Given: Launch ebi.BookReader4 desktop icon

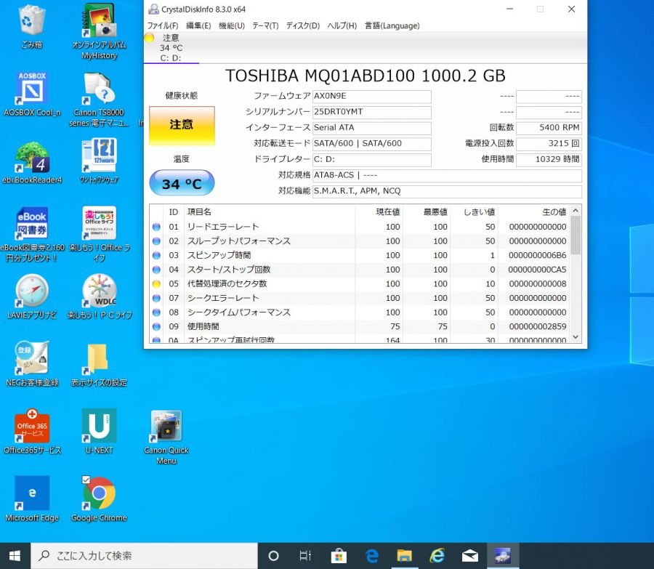Looking at the screenshot, I should (x=32, y=163).
